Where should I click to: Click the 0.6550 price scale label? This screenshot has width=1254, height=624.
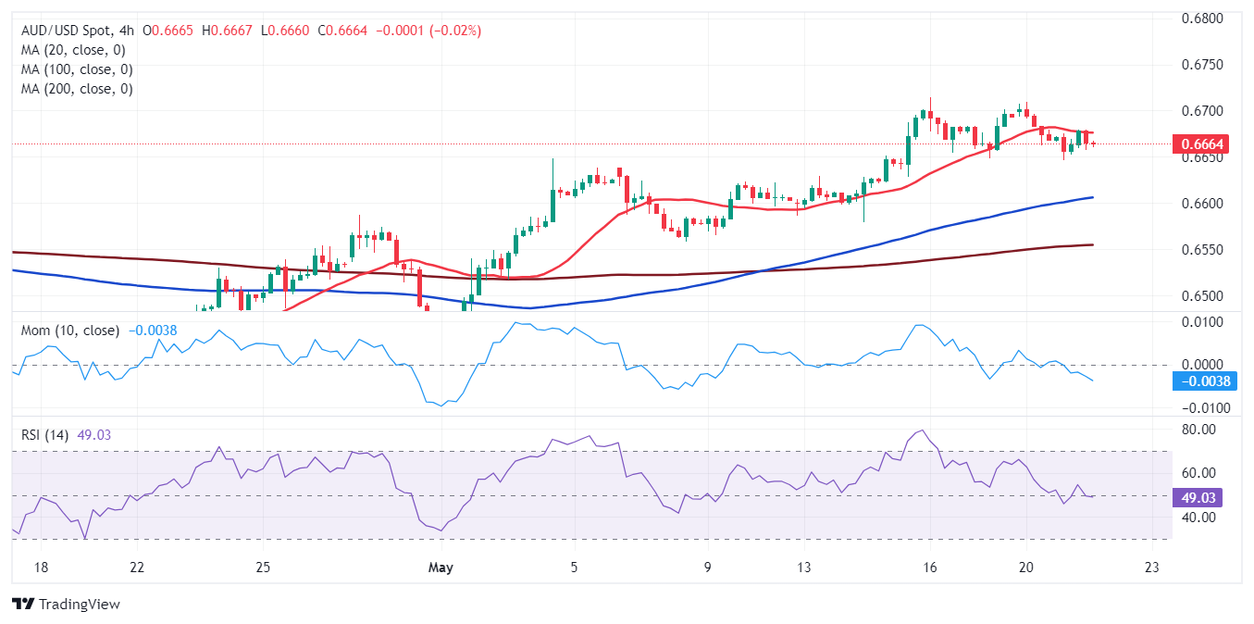pyautogui.click(x=1203, y=250)
